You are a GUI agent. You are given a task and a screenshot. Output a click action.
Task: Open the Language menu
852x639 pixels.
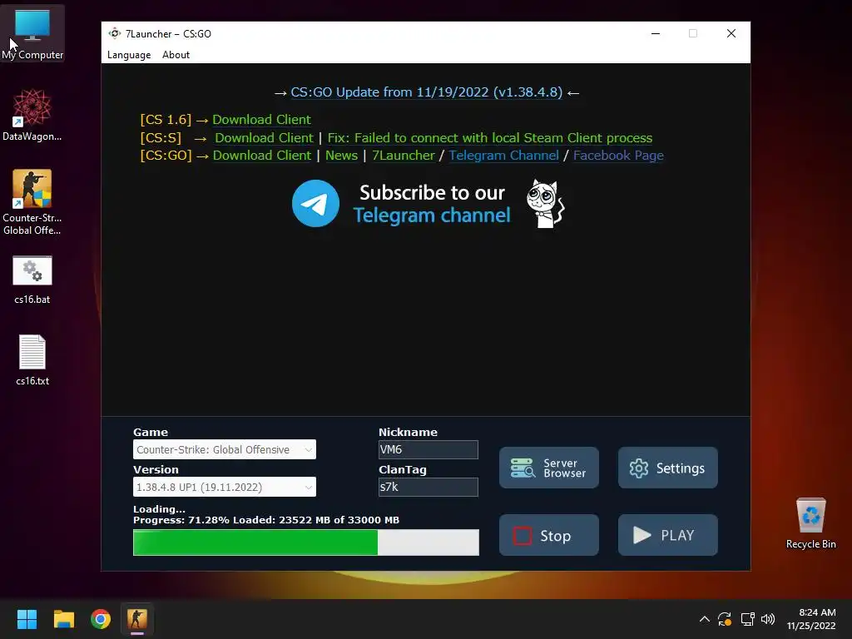click(x=129, y=55)
